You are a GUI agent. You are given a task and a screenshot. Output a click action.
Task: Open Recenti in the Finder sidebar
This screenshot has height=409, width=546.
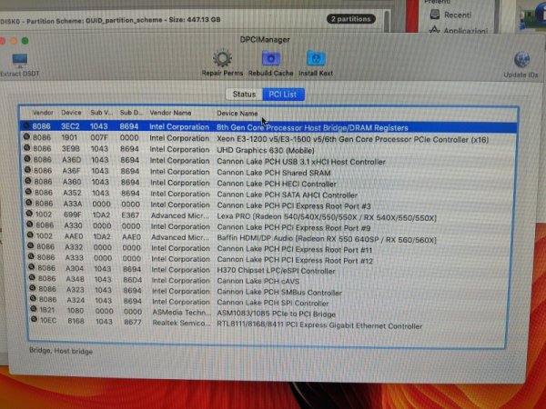[457, 15]
